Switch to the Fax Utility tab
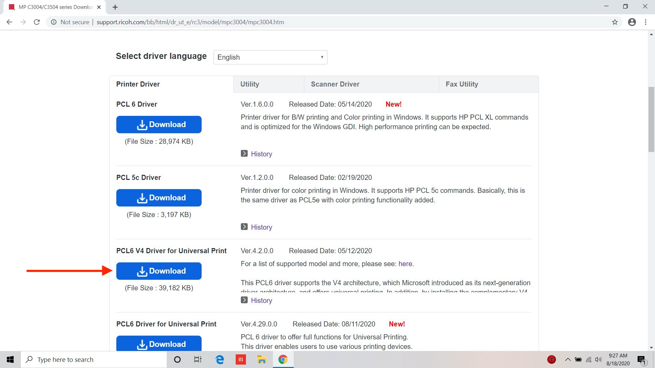The width and height of the screenshot is (655, 368). coord(489,84)
